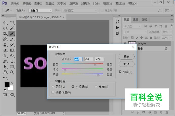Toggle the Show Sampling Ring checkbox
Image resolution: width=175 pixels, height=116 pixels.
102,10
